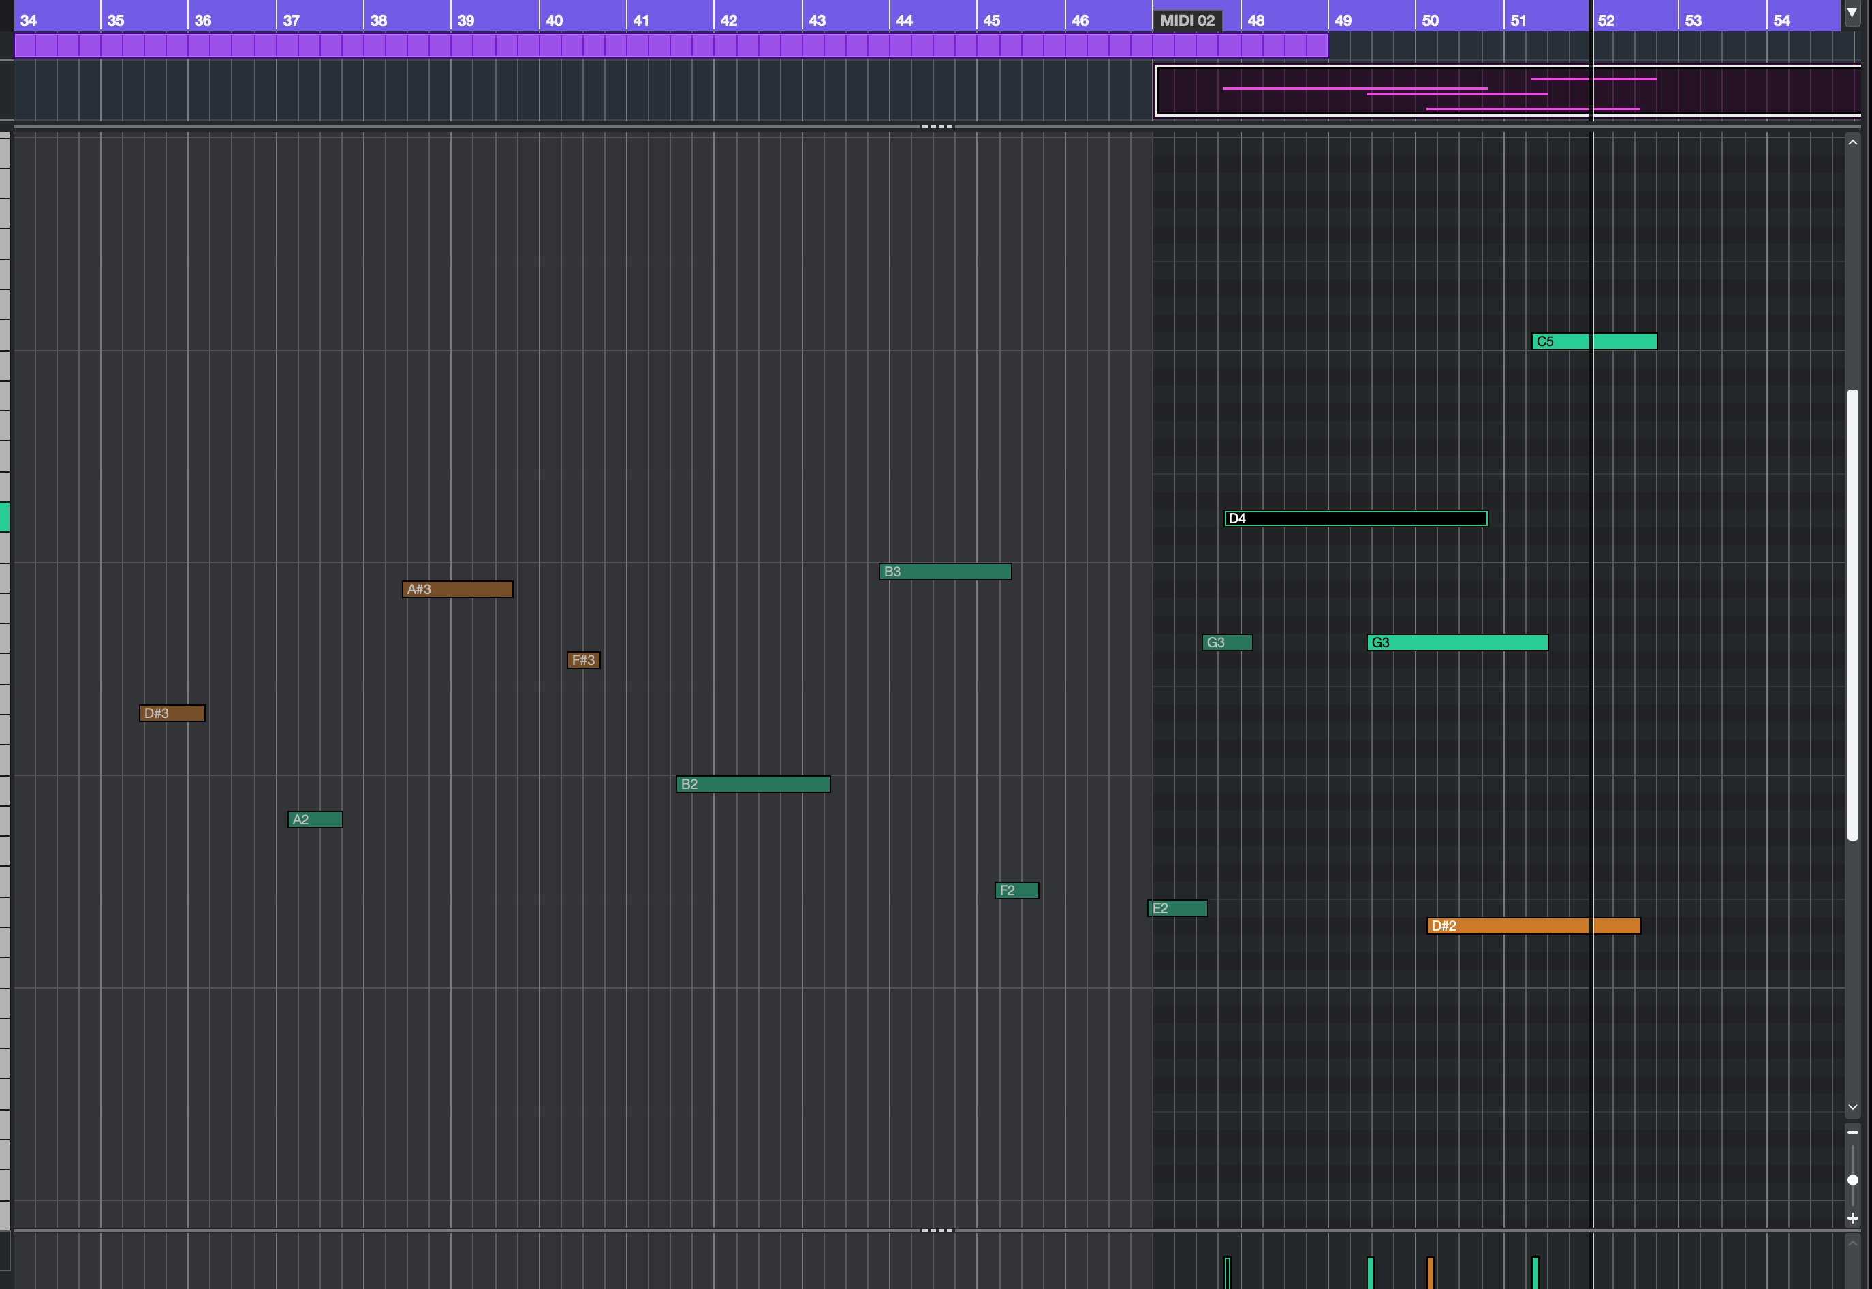The width and height of the screenshot is (1872, 1289).
Task: Click the vertical scrollbar up arrow
Action: coord(1853,142)
